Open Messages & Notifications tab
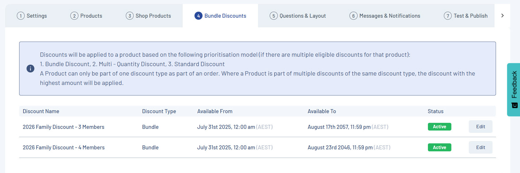 pos(385,16)
